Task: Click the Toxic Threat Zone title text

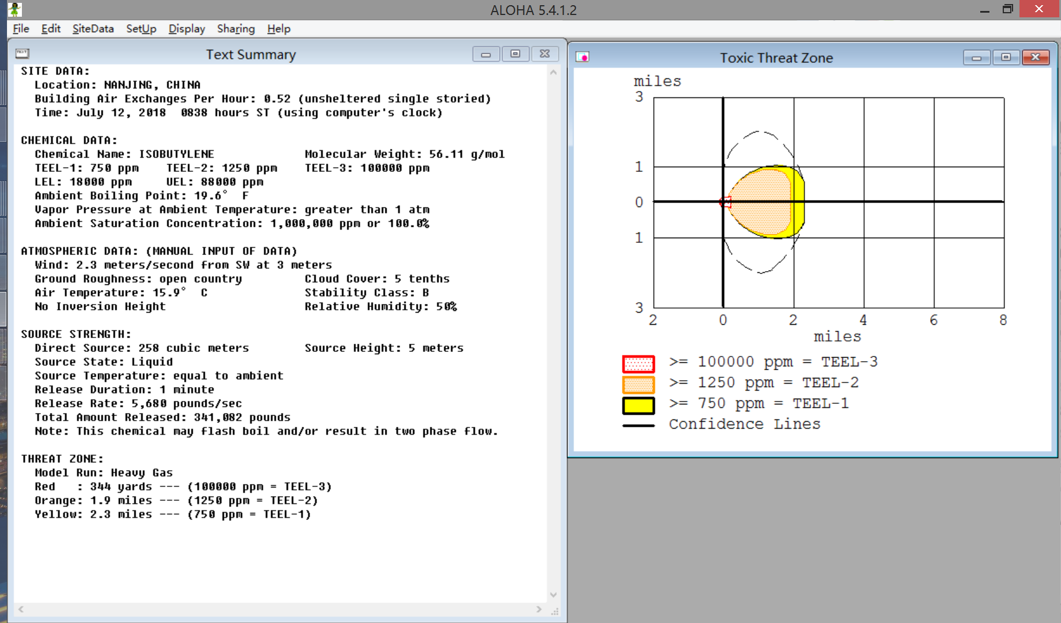Action: [x=777, y=58]
